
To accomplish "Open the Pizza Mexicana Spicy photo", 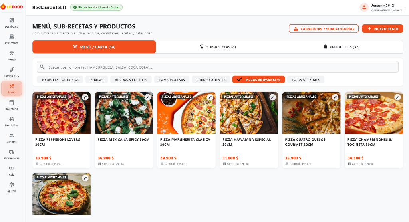I will pyautogui.click(x=124, y=113).
